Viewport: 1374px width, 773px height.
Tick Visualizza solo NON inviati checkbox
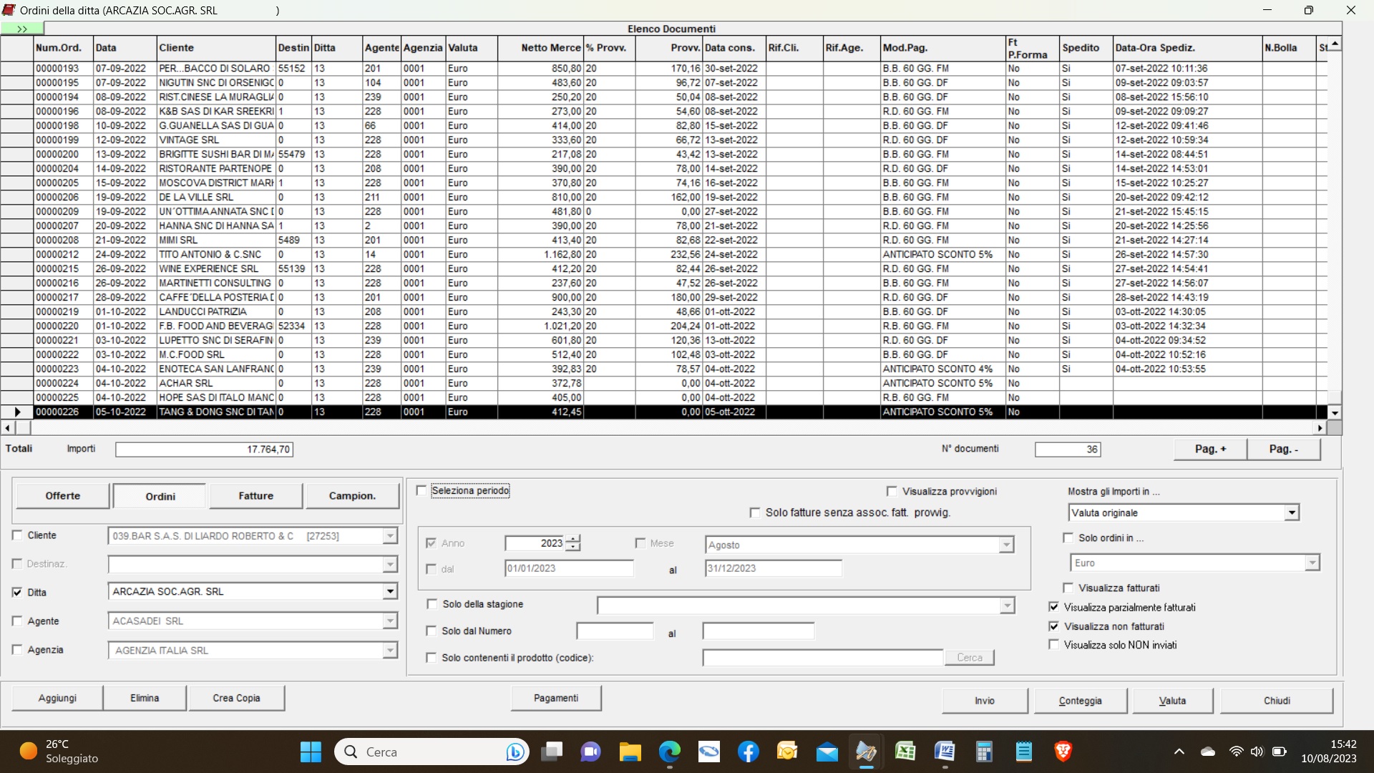click(1054, 645)
